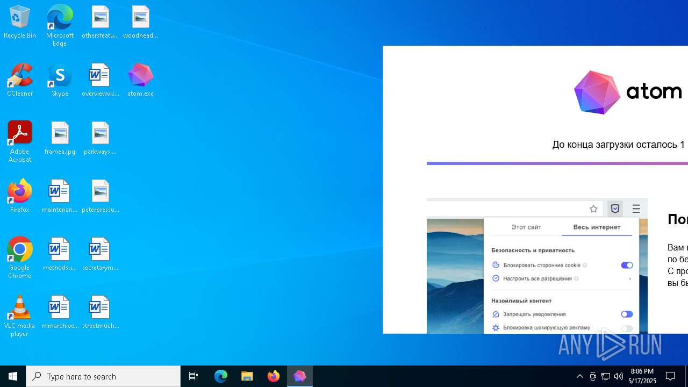The image size is (688, 387).
Task: Click the Atom installer taskbar button
Action: (x=300, y=376)
